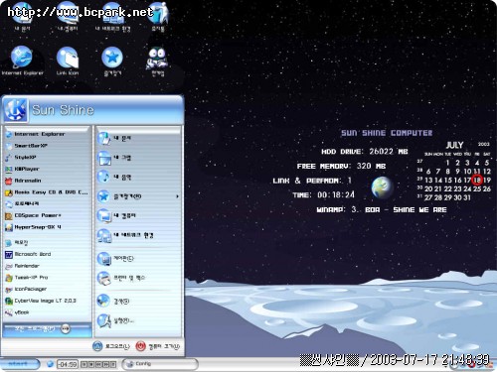Click the globe quick launch icon beside start
Viewport: 497px width, 372px height.
click(50, 364)
